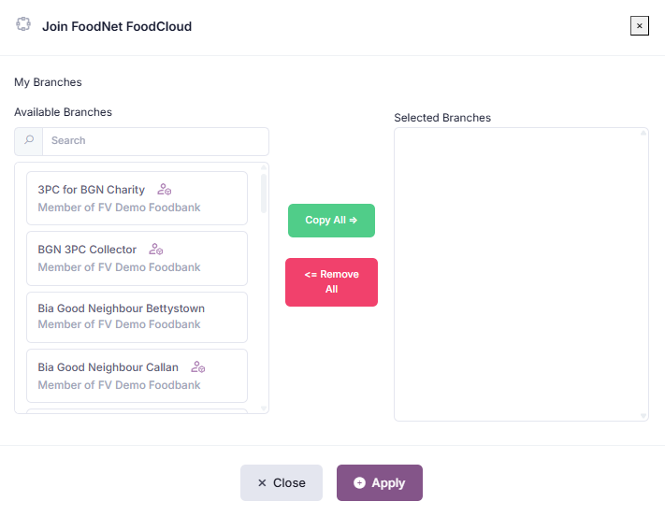
Task: Click the FoodNet logo icon in header
Action: [x=23, y=25]
